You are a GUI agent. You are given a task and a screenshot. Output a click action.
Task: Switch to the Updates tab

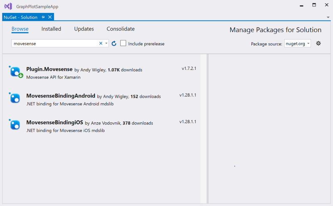pyautogui.click(x=84, y=29)
